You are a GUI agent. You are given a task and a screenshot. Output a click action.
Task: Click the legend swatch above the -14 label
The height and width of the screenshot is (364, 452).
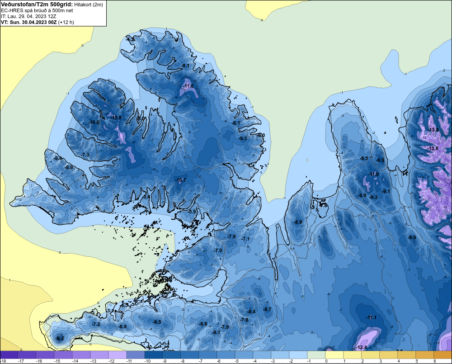click(81, 355)
